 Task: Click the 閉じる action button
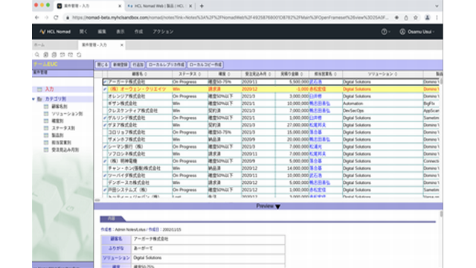coord(103,65)
